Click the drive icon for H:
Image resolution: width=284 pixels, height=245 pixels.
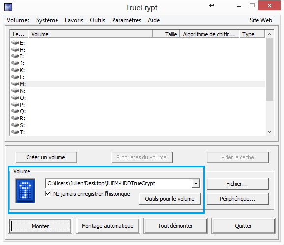pos(15,50)
